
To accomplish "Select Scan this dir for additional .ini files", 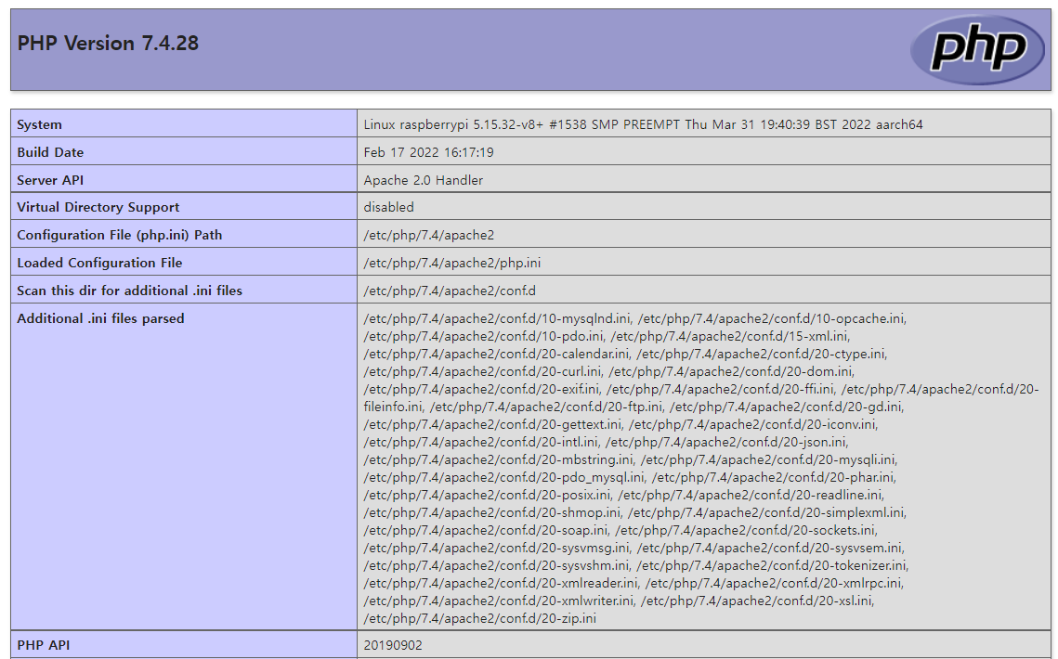I will point(129,291).
